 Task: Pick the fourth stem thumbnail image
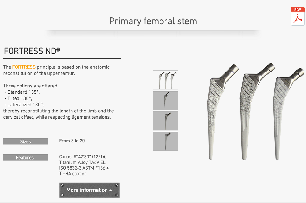point(165,141)
